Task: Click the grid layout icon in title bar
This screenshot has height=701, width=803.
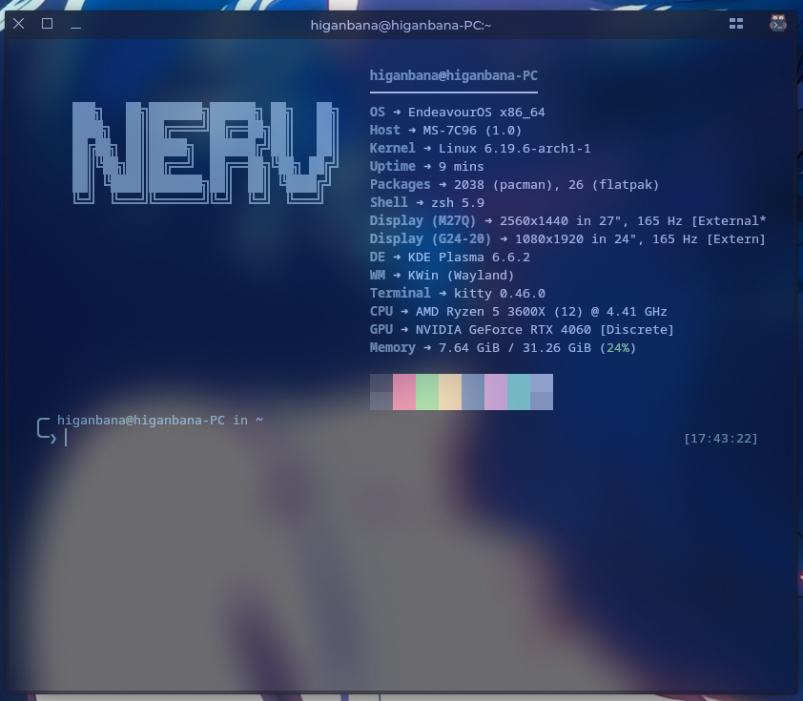Action: (736, 24)
